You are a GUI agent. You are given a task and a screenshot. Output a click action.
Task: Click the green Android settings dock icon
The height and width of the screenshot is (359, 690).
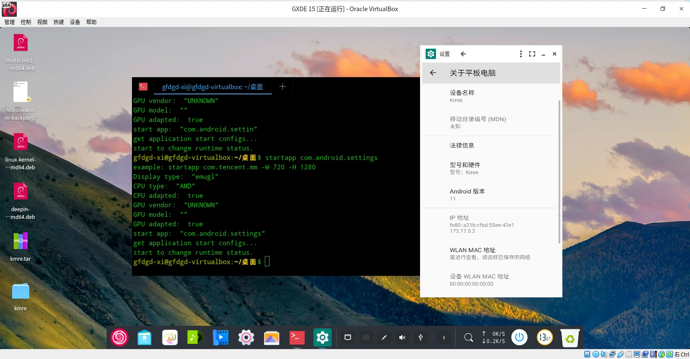(322, 337)
